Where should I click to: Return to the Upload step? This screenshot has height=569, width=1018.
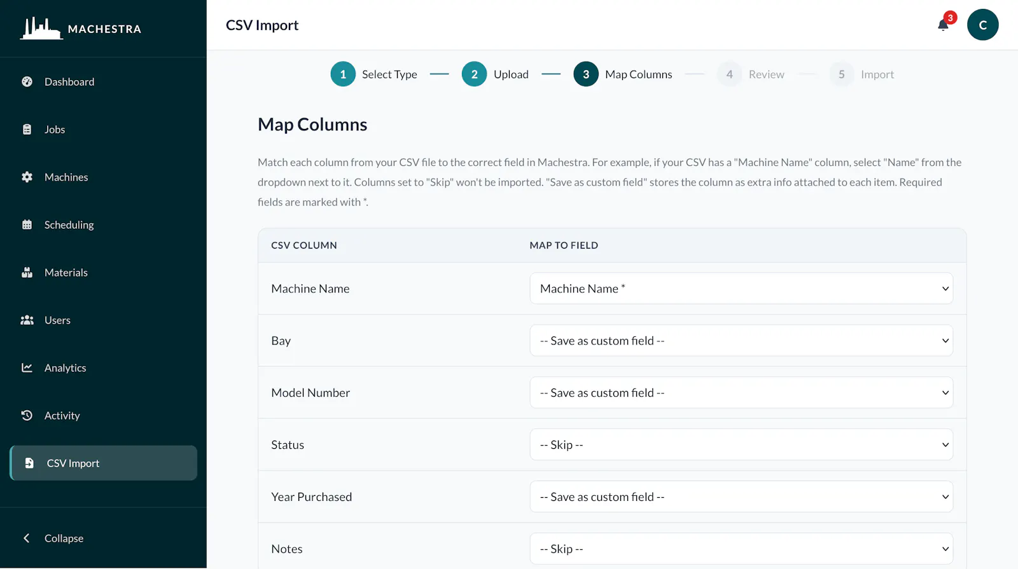coord(495,74)
